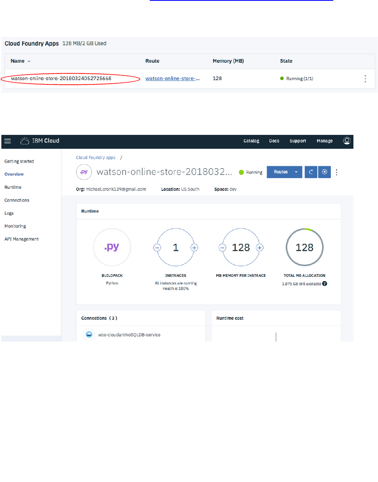Screen dimensions: 378x482
Task: Sort table by Name column arrow
Action: click(x=29, y=61)
